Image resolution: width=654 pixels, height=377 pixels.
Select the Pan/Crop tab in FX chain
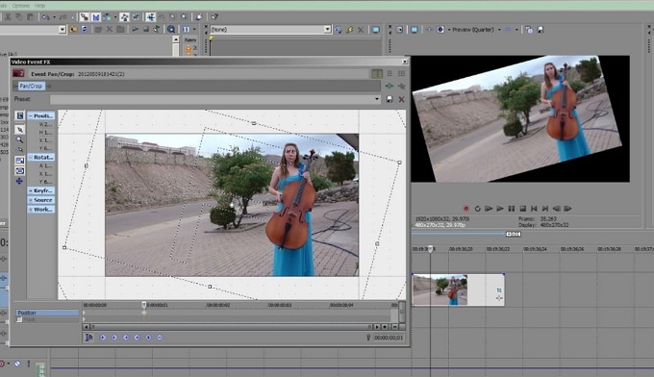tap(31, 86)
